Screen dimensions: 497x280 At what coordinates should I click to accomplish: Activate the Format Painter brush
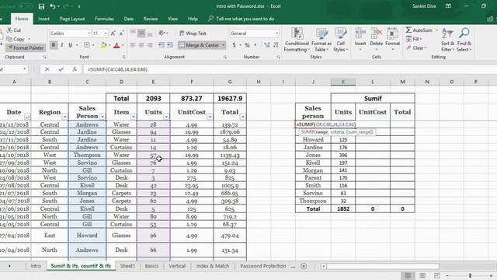coord(26,48)
